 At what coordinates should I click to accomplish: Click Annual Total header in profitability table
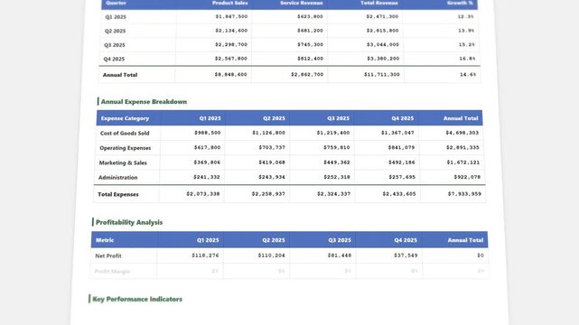[x=465, y=240]
